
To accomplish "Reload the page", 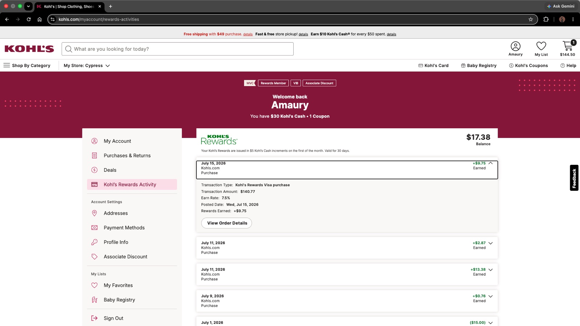I will [x=29, y=19].
